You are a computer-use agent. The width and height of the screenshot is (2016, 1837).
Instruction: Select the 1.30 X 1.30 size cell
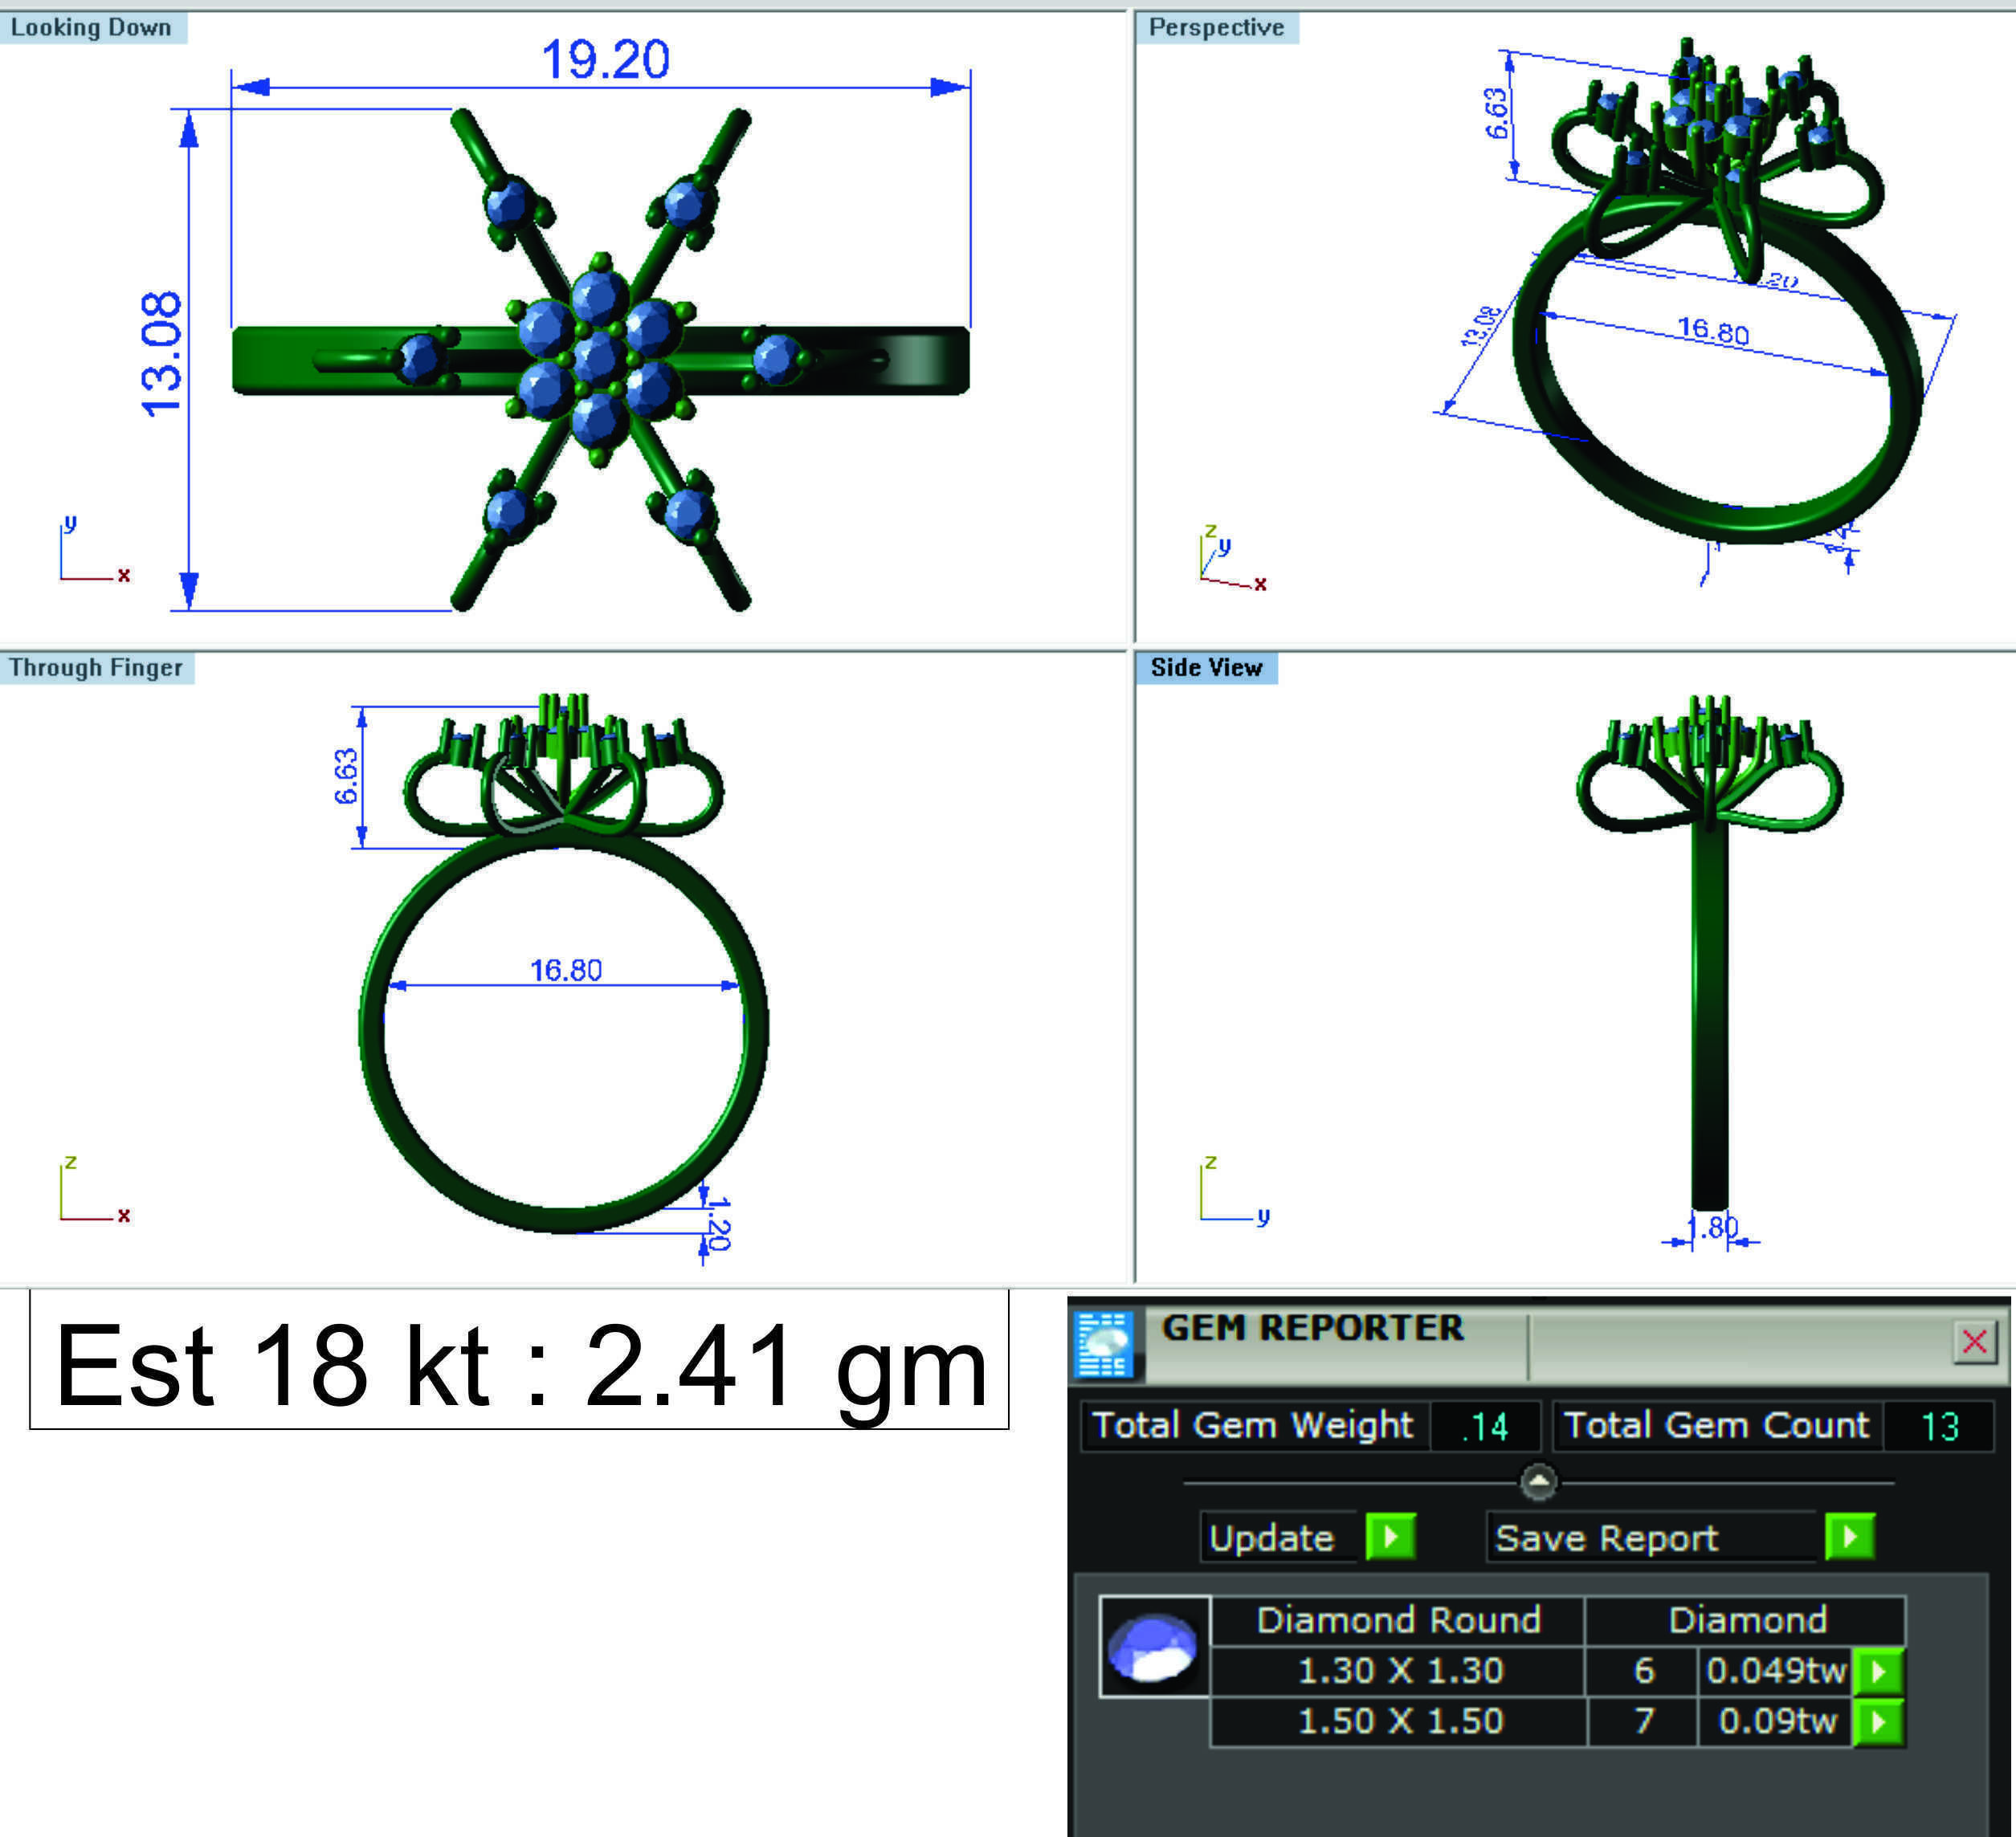tap(1399, 1671)
